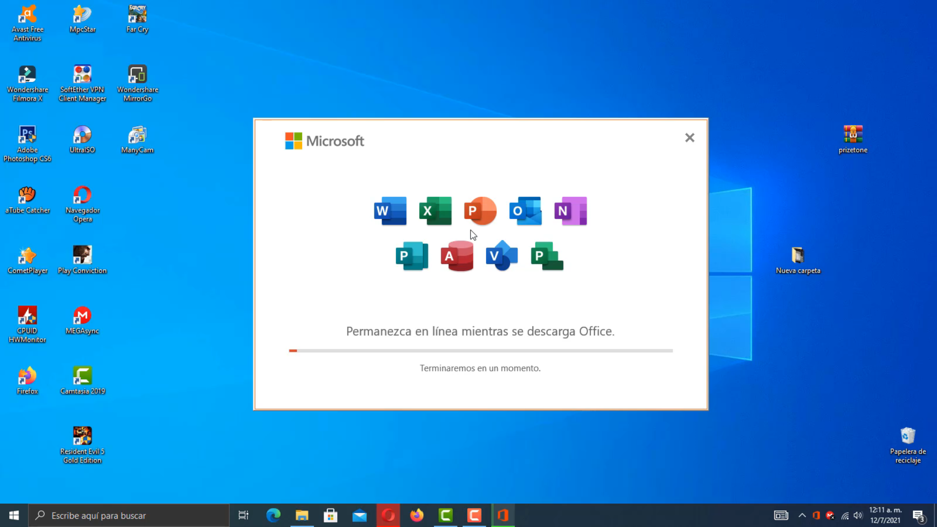
Task: Click the Excel icon in Office installer
Action: (435, 211)
